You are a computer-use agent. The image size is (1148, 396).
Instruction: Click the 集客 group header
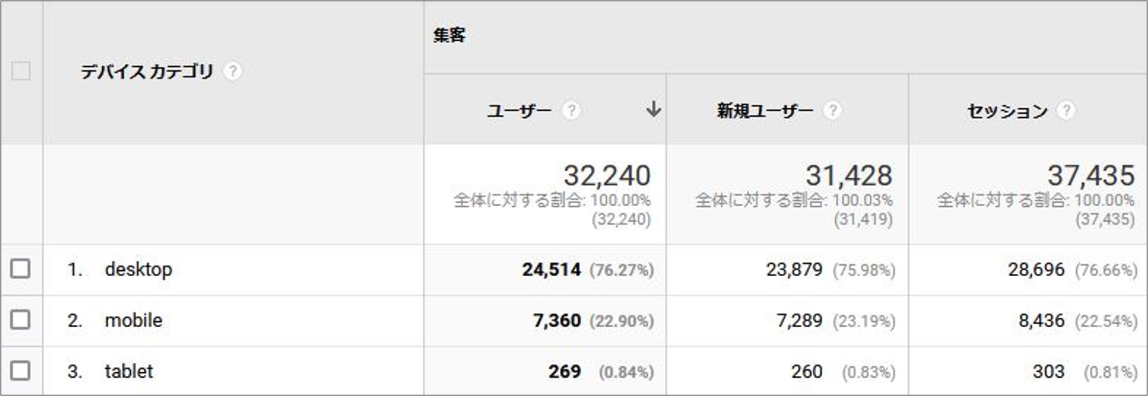coord(449,35)
